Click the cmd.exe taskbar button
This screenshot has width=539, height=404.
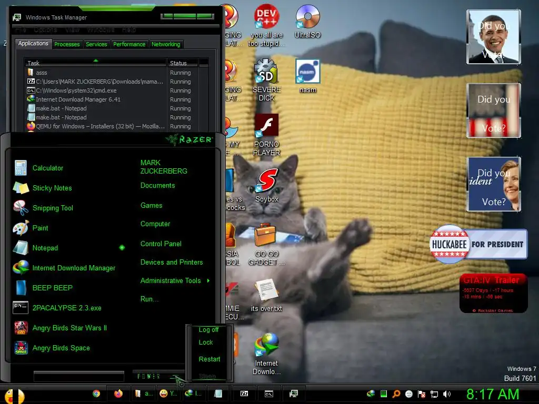coord(269,393)
